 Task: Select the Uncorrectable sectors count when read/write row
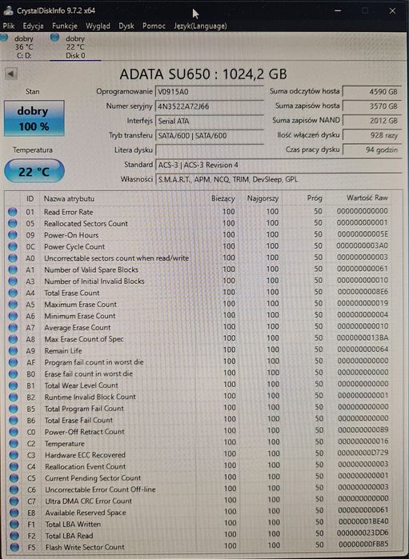coord(198,258)
